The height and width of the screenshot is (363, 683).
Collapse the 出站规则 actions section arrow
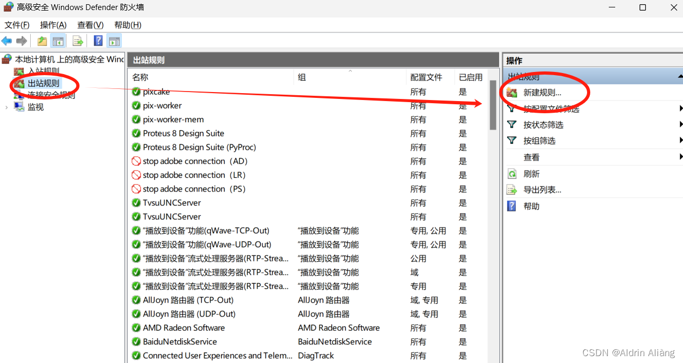[x=680, y=77]
